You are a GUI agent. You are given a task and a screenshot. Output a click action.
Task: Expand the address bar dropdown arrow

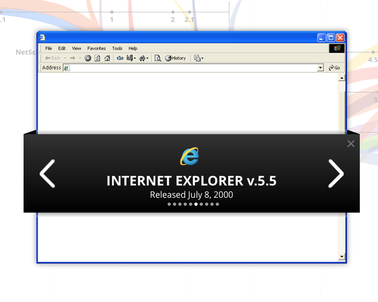[x=321, y=68]
